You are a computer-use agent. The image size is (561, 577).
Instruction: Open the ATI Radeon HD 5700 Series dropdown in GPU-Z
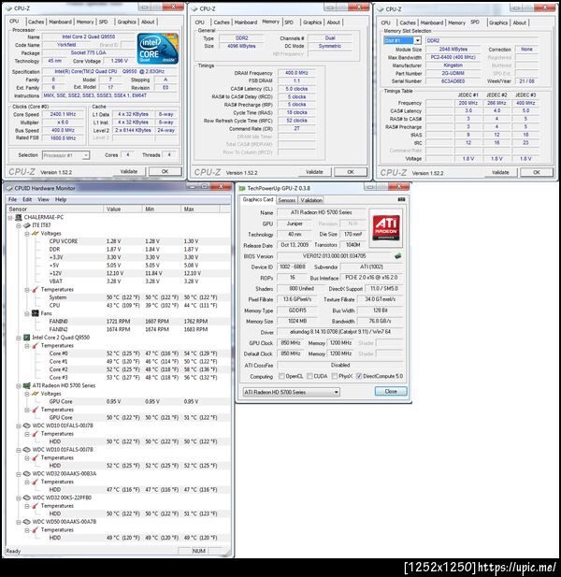291,392
